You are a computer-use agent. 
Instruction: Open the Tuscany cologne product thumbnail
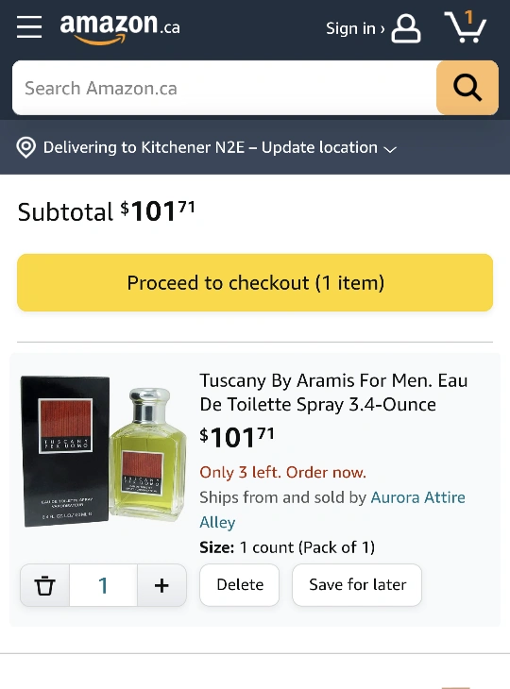(104, 451)
